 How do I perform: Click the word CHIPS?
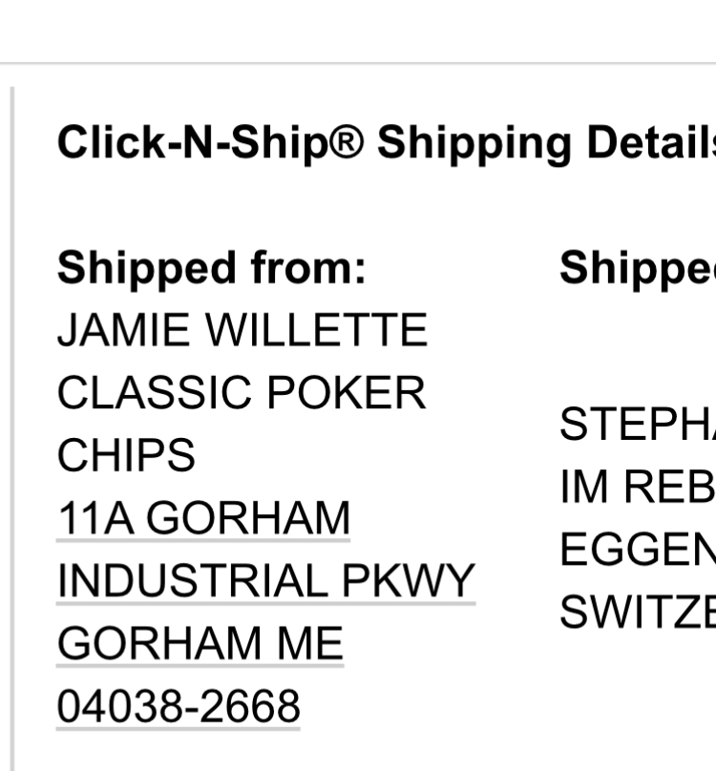click(x=126, y=456)
